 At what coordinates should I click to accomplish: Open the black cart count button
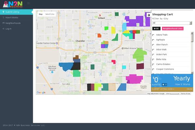point(156,29)
